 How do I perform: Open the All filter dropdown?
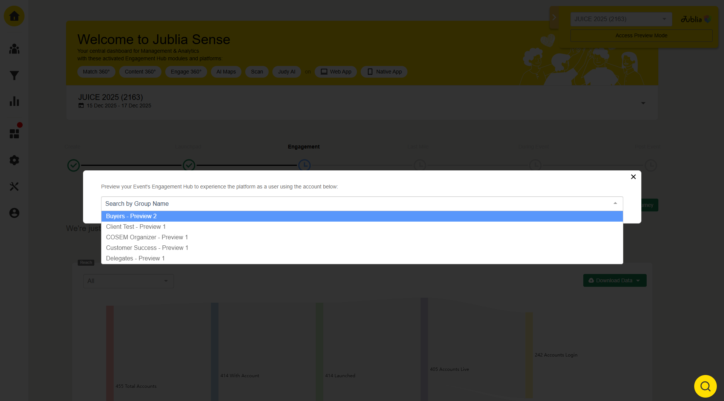[129, 281]
